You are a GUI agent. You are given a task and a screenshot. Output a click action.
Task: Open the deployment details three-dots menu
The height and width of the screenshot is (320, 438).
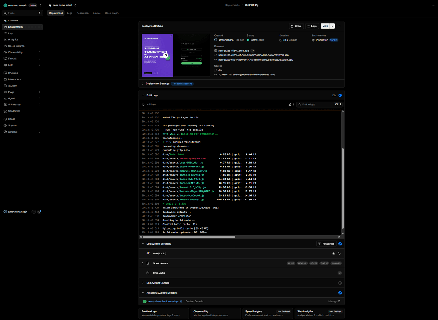point(340,26)
